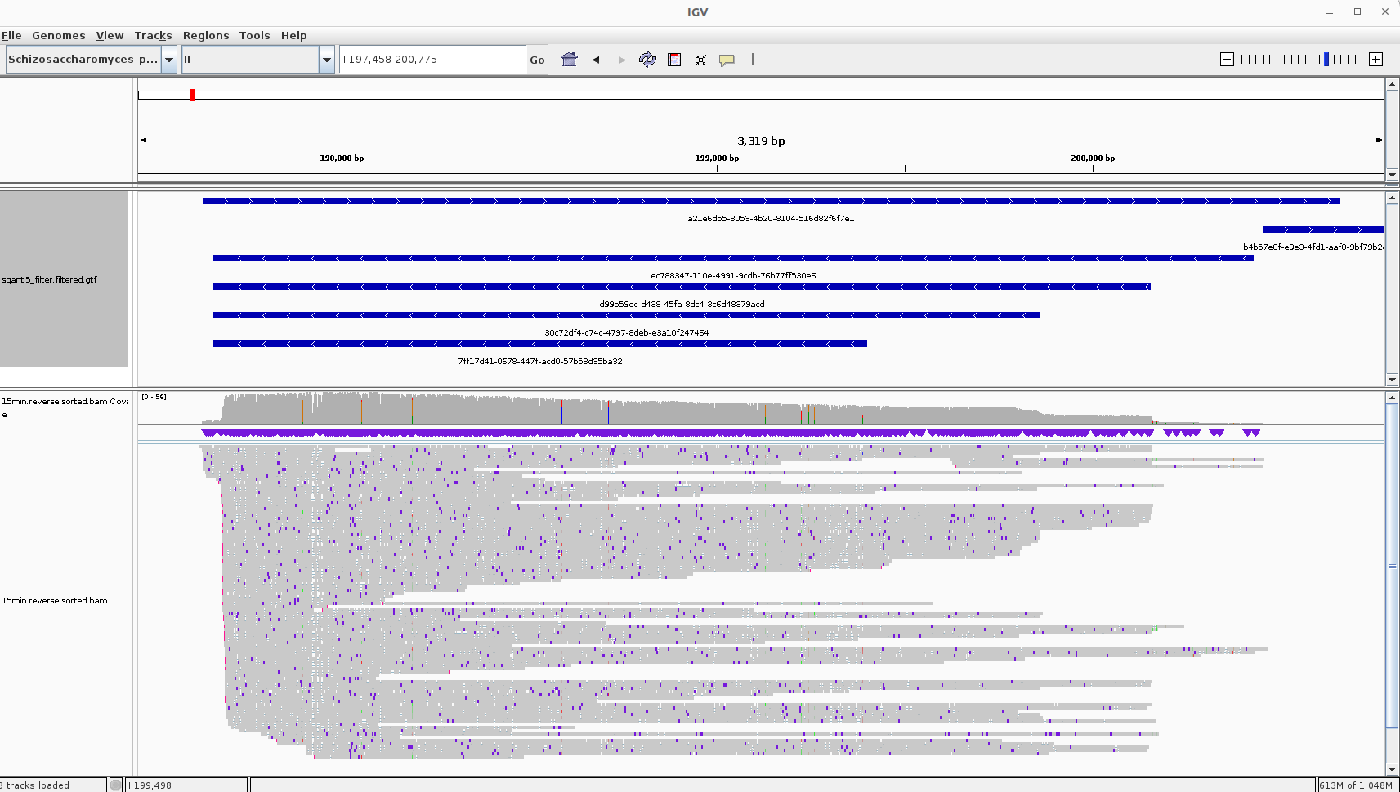Open the genome selection dropdown
Viewport: 1400px width, 792px height.
tap(168, 59)
